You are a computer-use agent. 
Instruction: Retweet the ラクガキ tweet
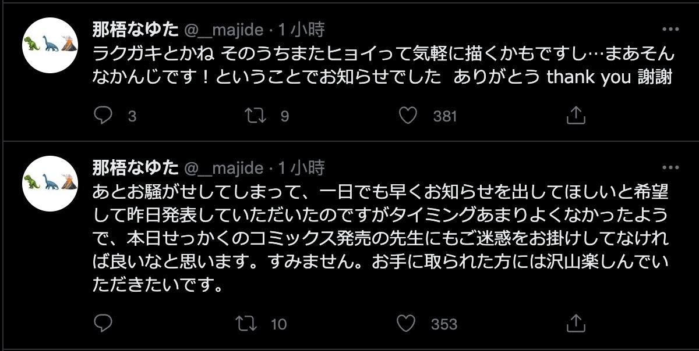(x=254, y=116)
